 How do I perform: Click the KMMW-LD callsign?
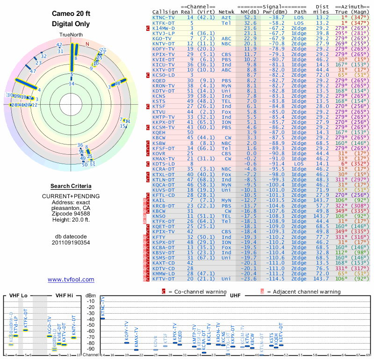[164, 273]
